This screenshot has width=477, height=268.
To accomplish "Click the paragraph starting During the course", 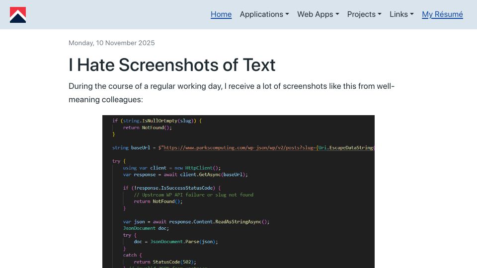I will coord(232,93).
